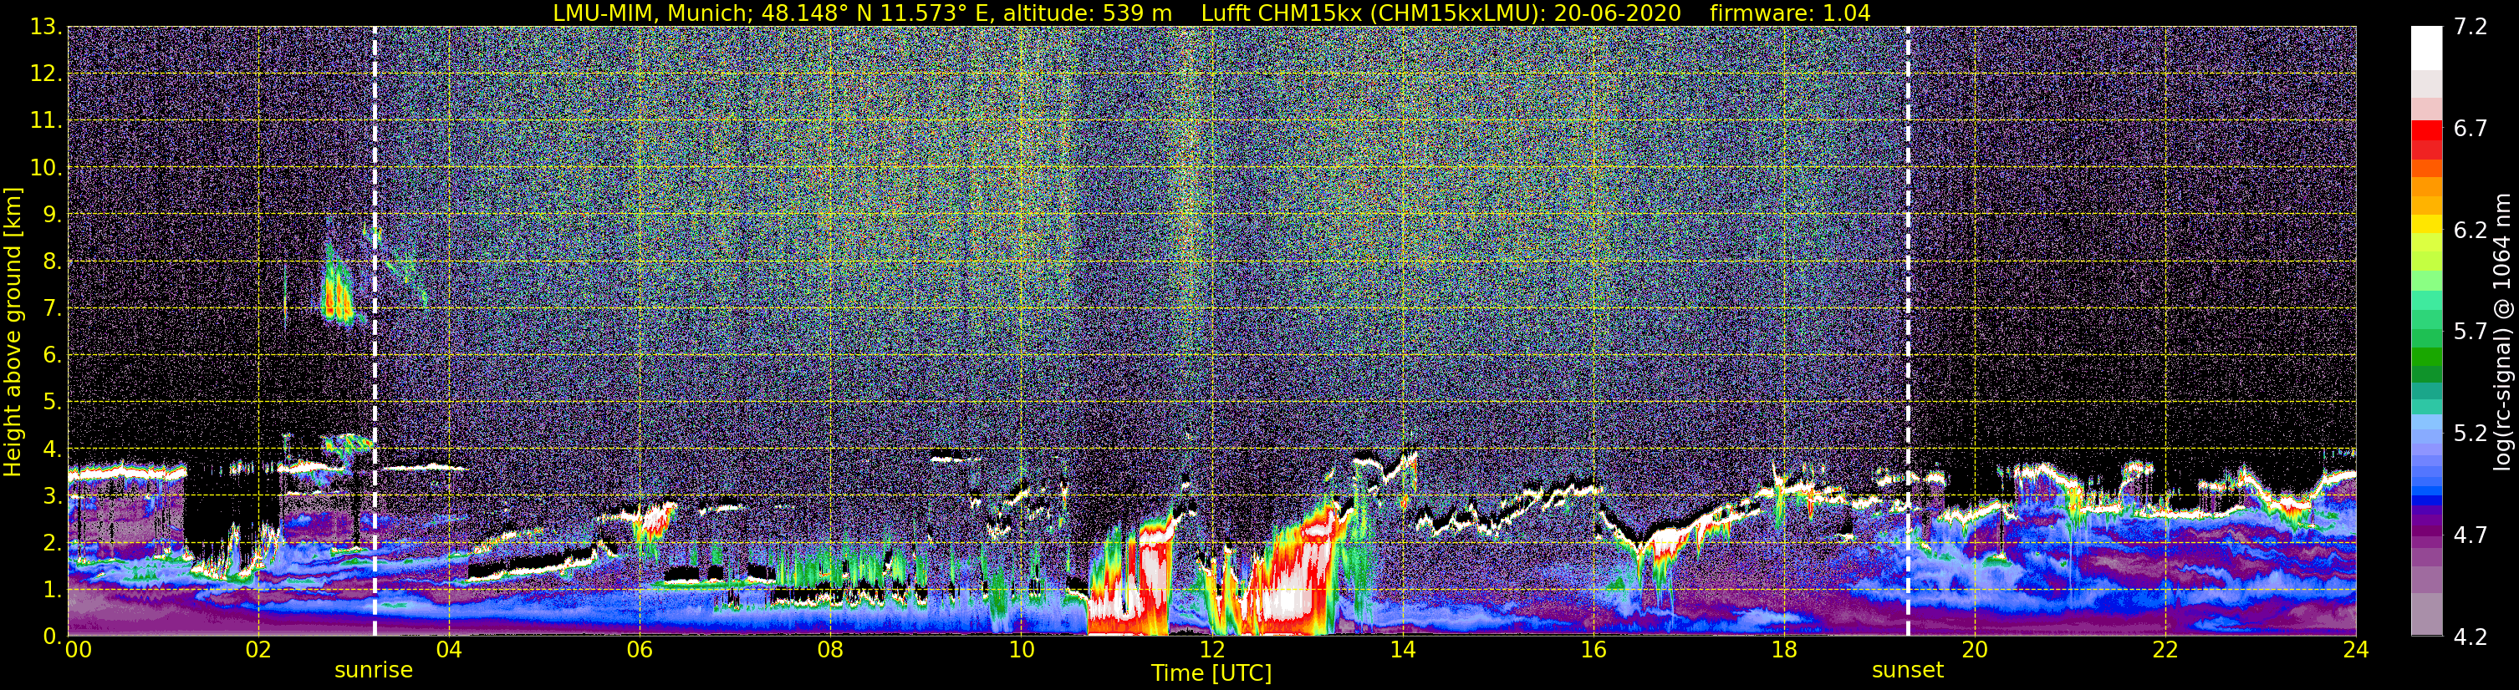Click the 7.2 value on the colorbar
2519x690 pixels.
[2471, 27]
